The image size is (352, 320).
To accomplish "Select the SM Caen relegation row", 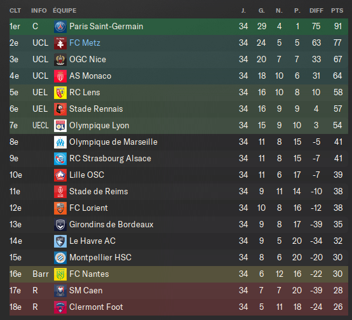I will tap(179, 291).
